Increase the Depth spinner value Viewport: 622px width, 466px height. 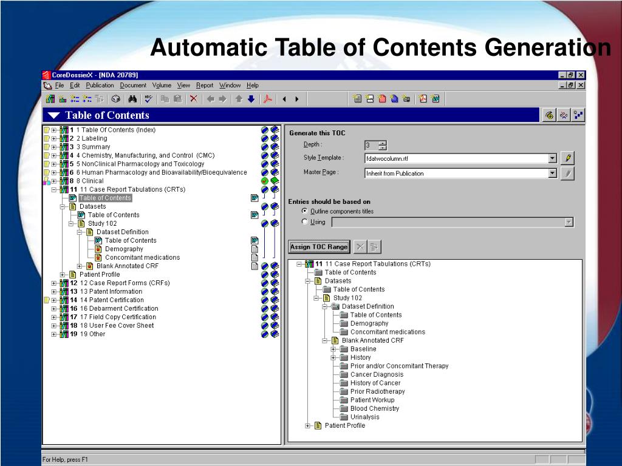coord(383,143)
